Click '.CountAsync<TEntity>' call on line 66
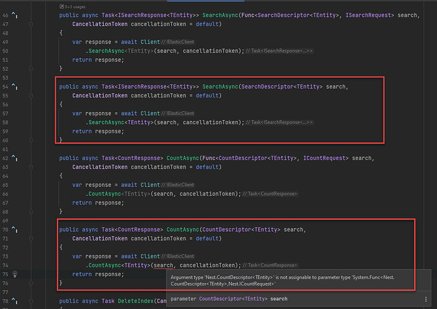This screenshot has height=309, width=437. pos(118,194)
